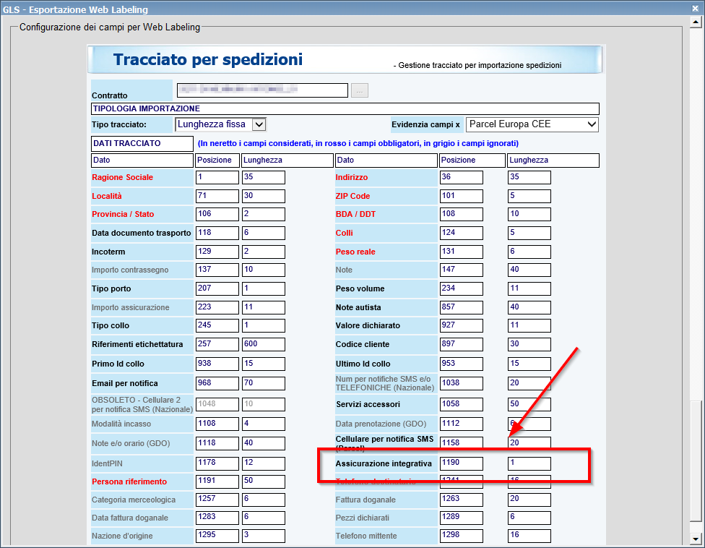Viewport: 705px width, 548px height.
Task: Edit the Modalità incasso position field
Action: coord(217,424)
